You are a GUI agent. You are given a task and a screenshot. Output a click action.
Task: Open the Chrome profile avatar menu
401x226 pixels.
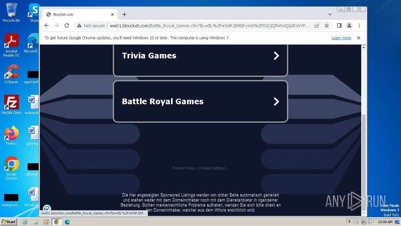(x=349, y=25)
